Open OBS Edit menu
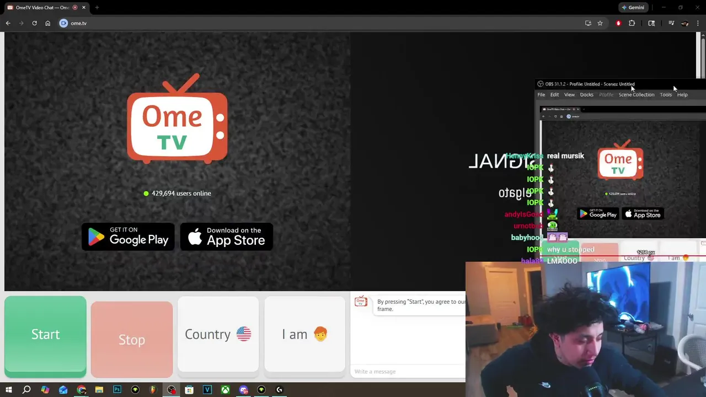Image resolution: width=706 pixels, height=397 pixels. pos(554,95)
